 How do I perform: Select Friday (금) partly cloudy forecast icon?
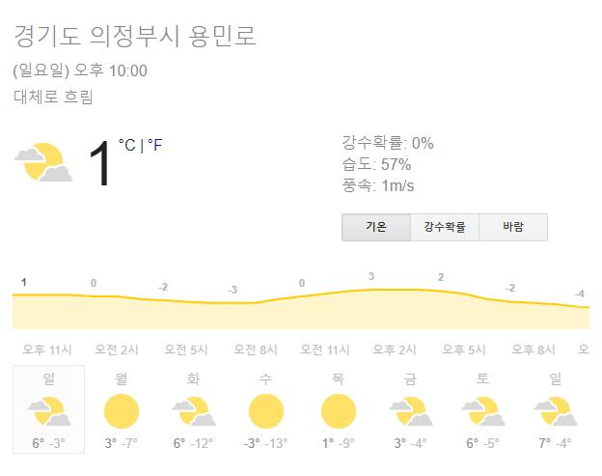click(410, 411)
